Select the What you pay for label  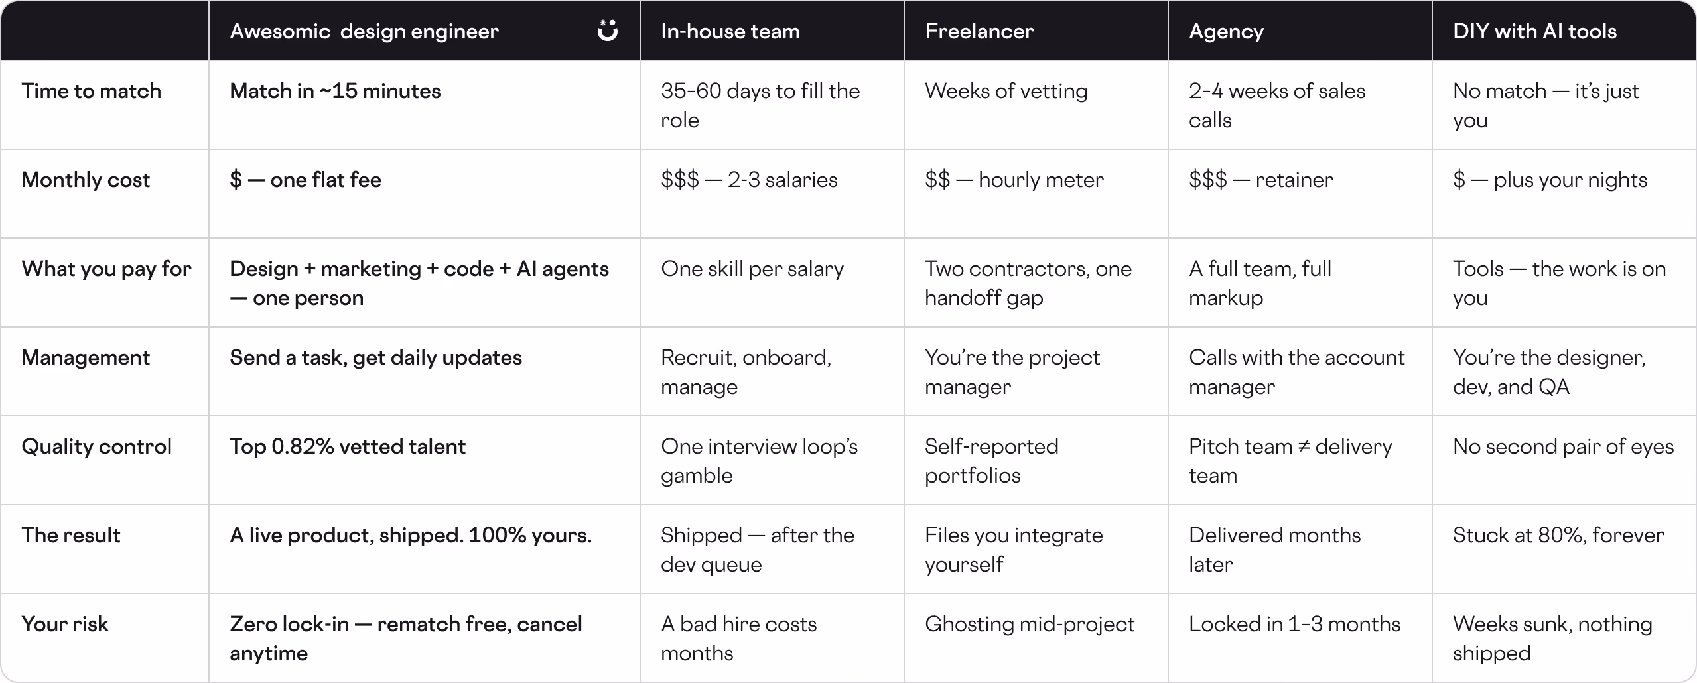point(106,269)
